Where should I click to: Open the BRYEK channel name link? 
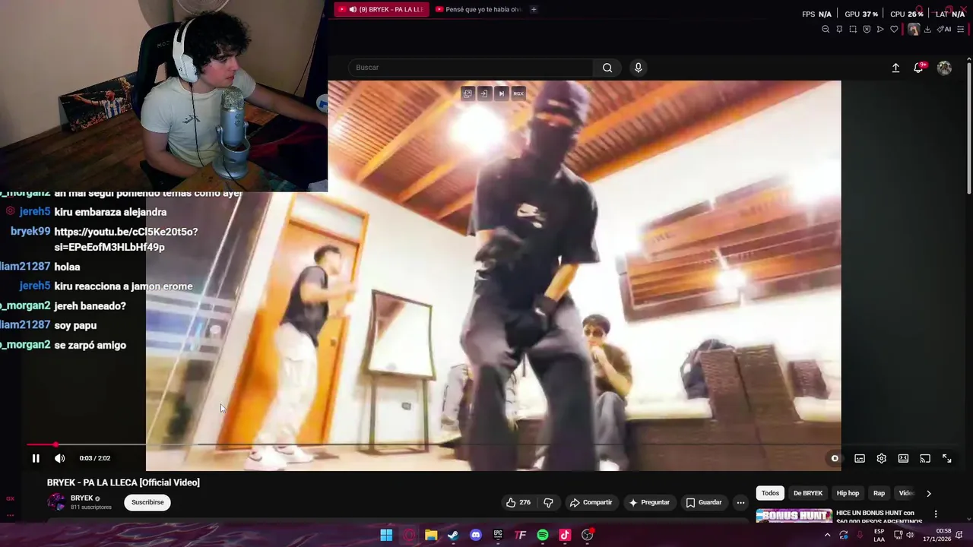(x=82, y=498)
